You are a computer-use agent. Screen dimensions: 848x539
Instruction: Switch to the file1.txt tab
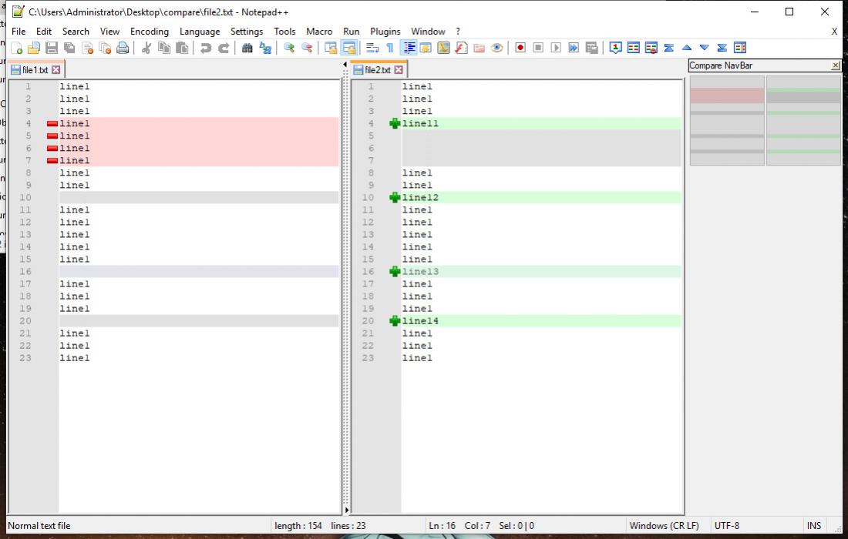[x=35, y=69]
